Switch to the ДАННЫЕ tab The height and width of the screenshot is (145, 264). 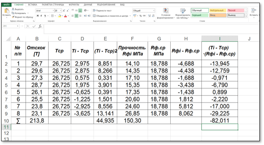point(88,5)
